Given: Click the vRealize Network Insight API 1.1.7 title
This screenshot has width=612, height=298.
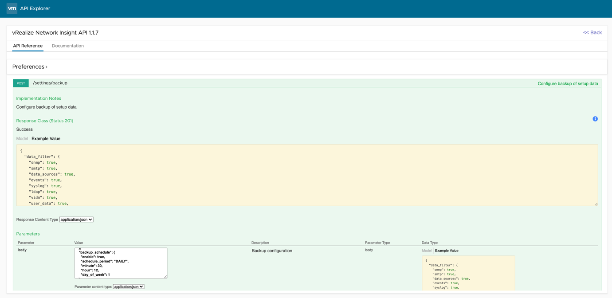Looking at the screenshot, I should pyautogui.click(x=55, y=32).
